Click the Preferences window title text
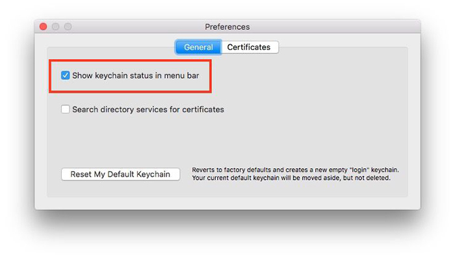This screenshot has width=455, height=259. click(227, 27)
